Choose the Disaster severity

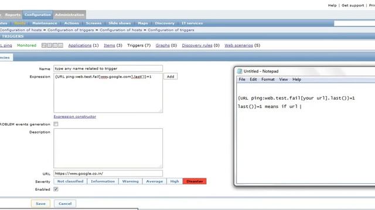pyautogui.click(x=195, y=181)
